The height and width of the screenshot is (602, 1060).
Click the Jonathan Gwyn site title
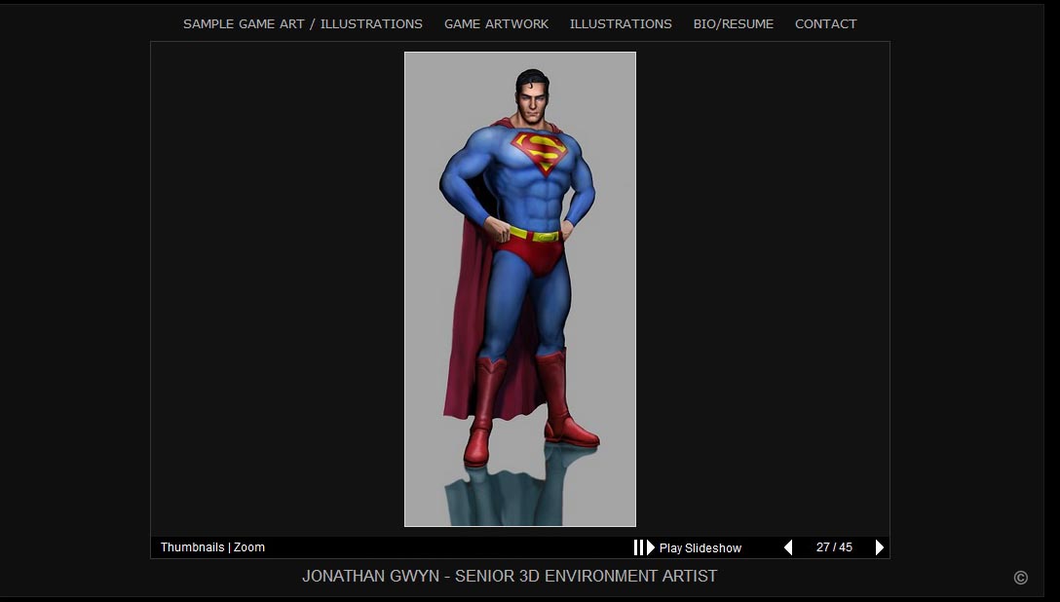pos(509,577)
